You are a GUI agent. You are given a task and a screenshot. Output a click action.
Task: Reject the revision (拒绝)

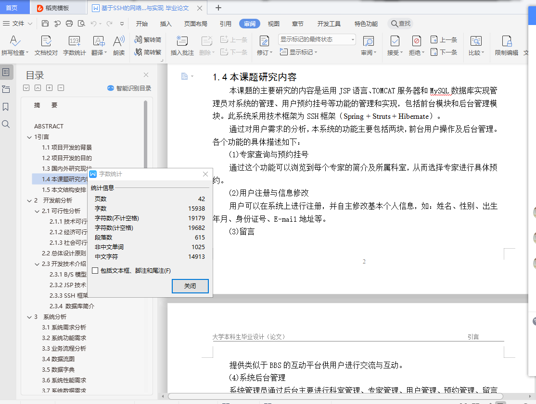(x=416, y=46)
